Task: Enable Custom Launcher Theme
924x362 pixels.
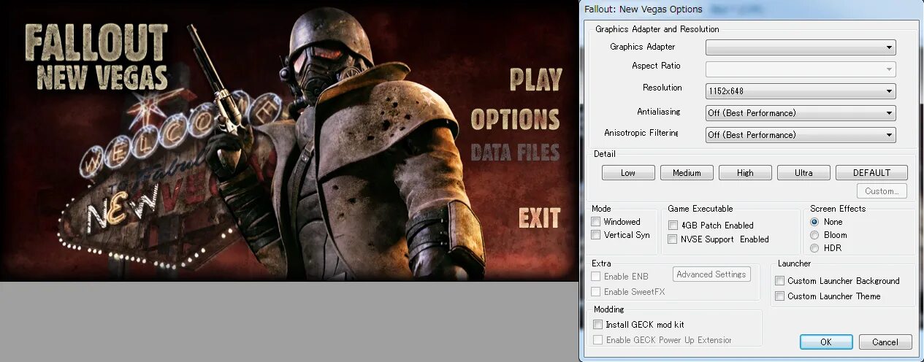Action: tap(780, 296)
